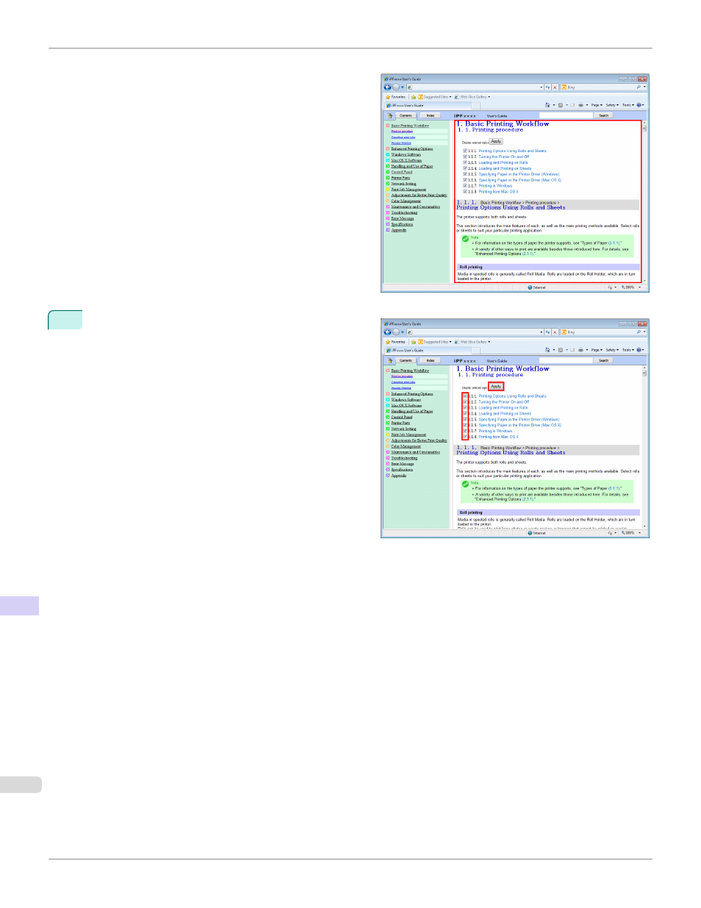
Task: Toggle checkbox 1.1.2 in lower browser window
Action: (465, 402)
